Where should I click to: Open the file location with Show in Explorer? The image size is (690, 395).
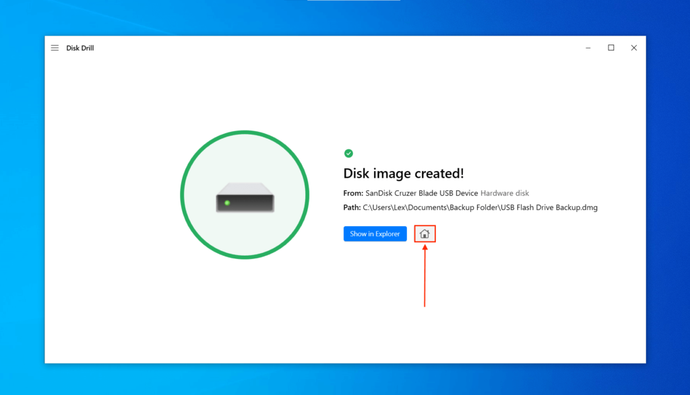click(375, 234)
